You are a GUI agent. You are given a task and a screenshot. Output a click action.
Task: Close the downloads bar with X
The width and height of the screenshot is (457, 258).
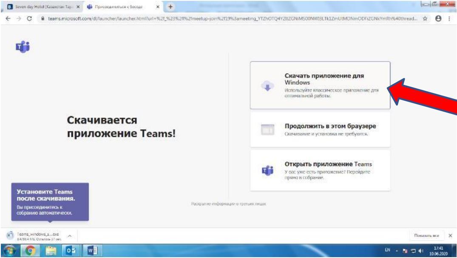coord(450,235)
